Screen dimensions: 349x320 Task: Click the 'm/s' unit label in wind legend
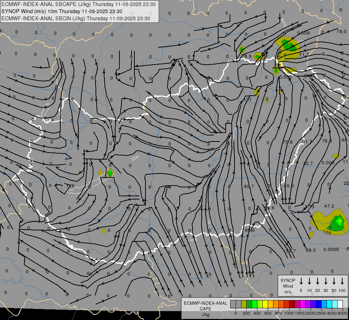coord(288,292)
